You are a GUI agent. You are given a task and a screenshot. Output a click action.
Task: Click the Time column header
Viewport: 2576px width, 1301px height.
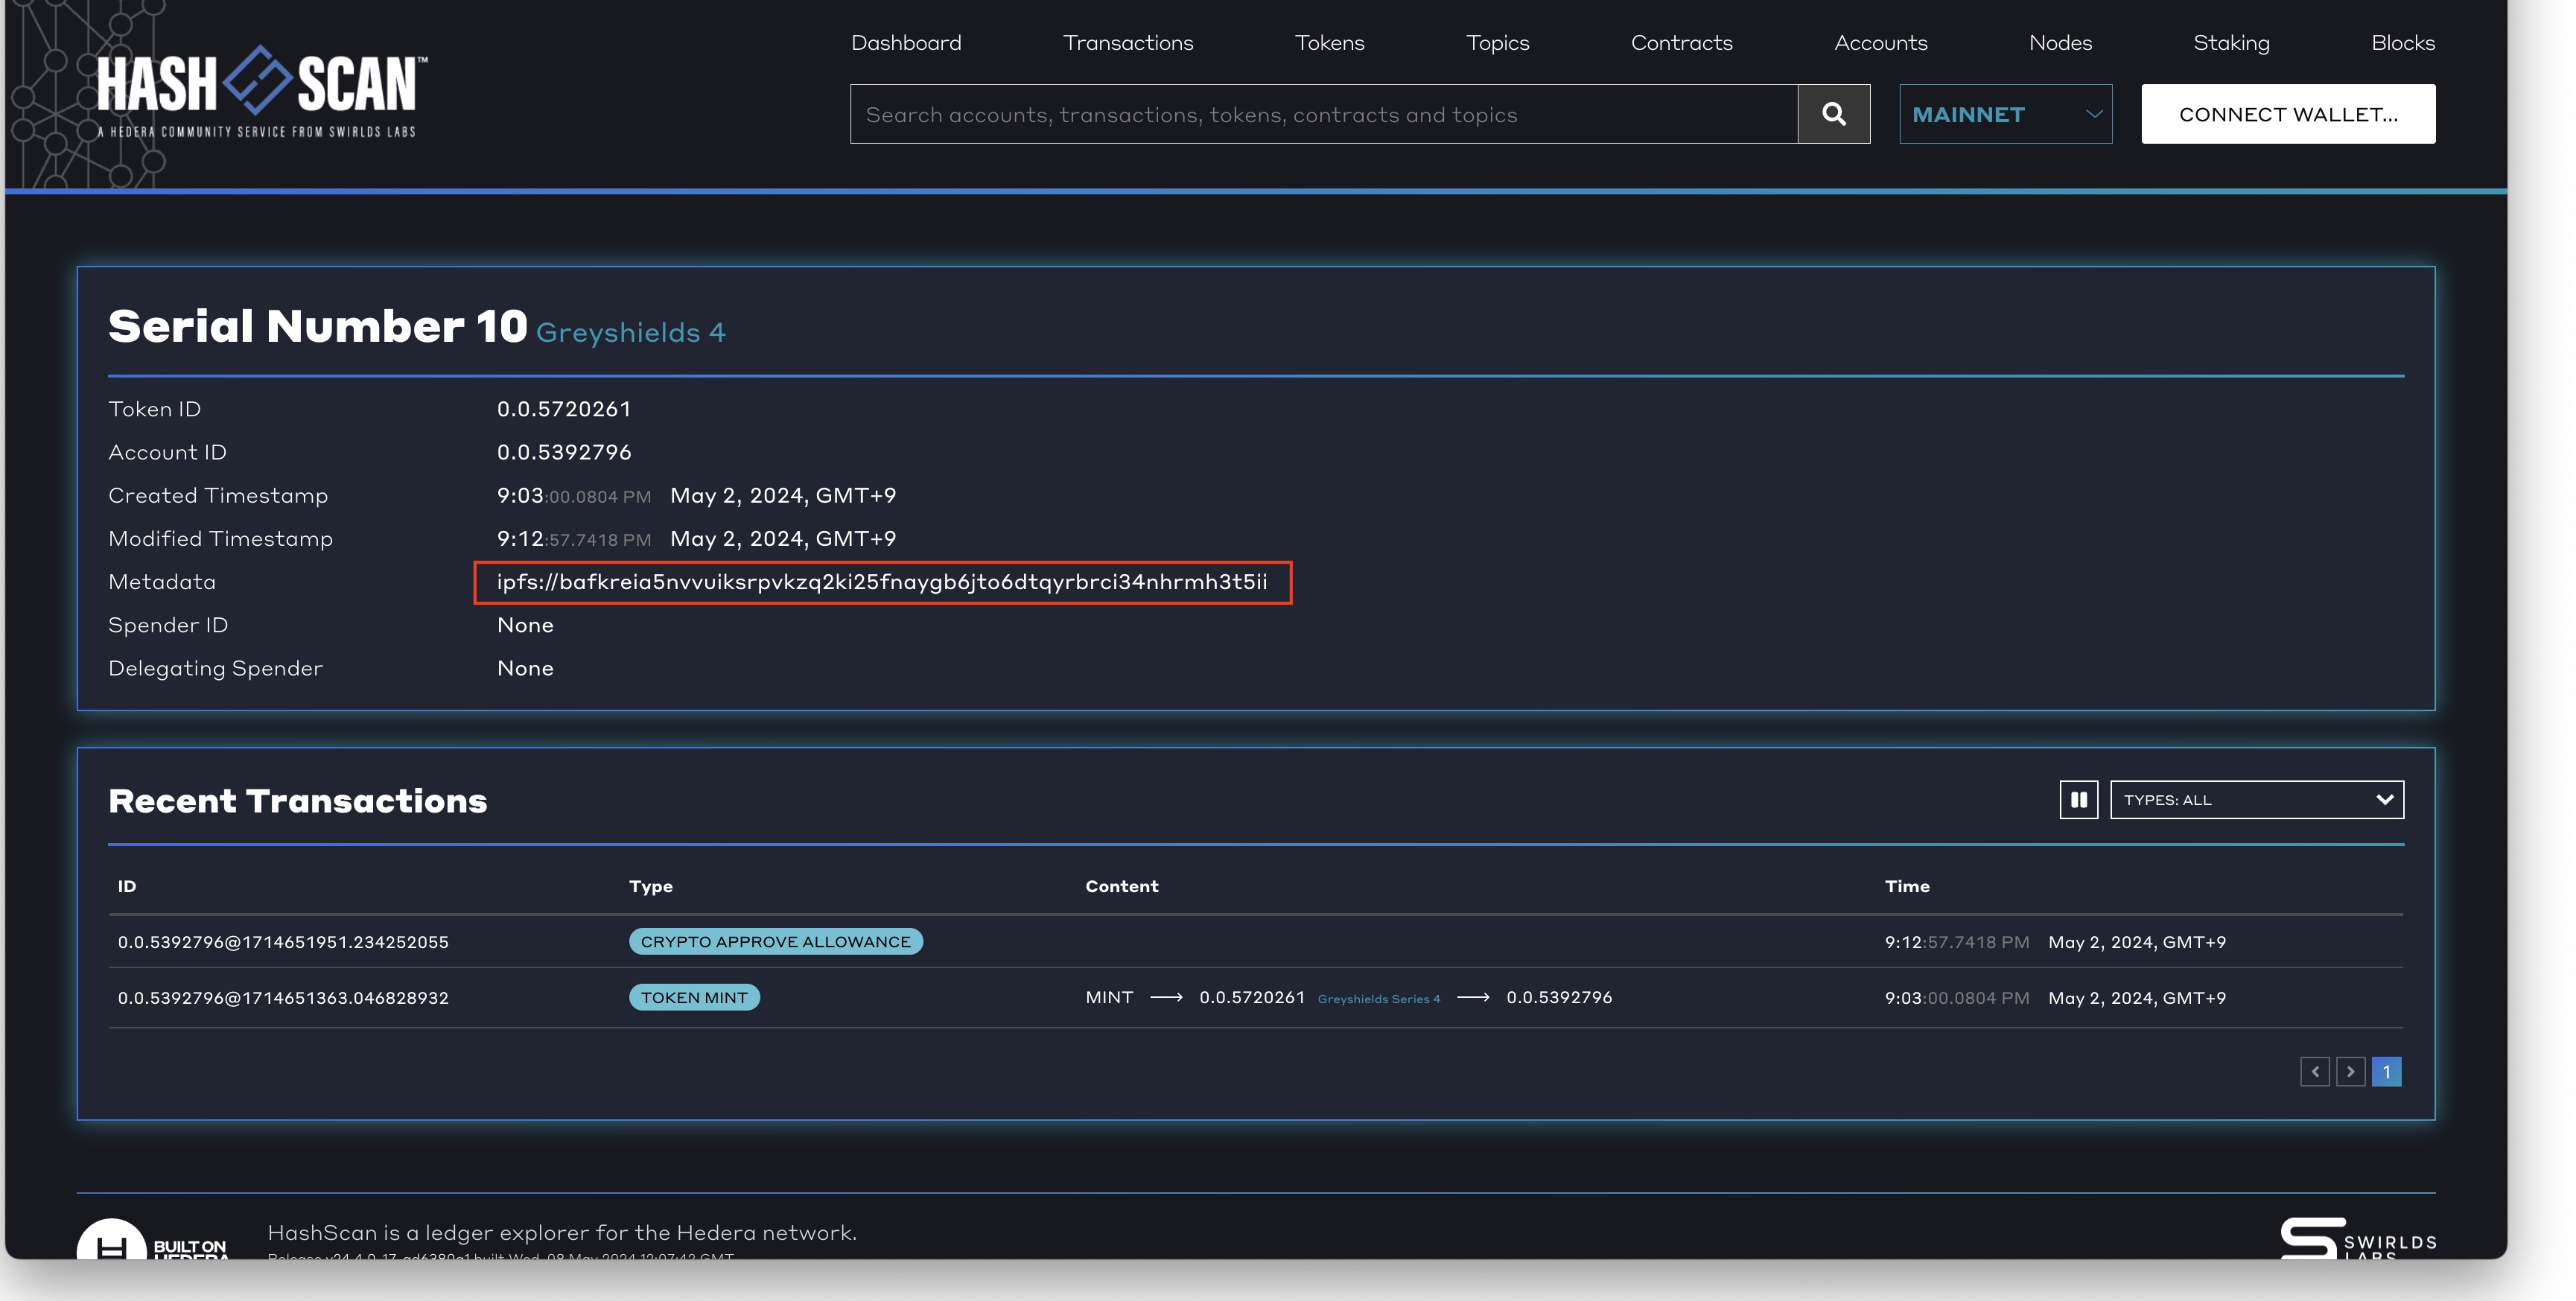(1907, 886)
